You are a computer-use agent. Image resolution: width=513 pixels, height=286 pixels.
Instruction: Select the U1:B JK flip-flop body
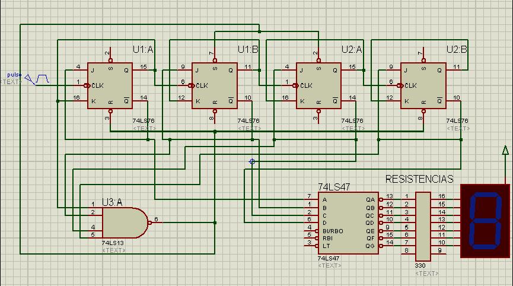[214, 85]
